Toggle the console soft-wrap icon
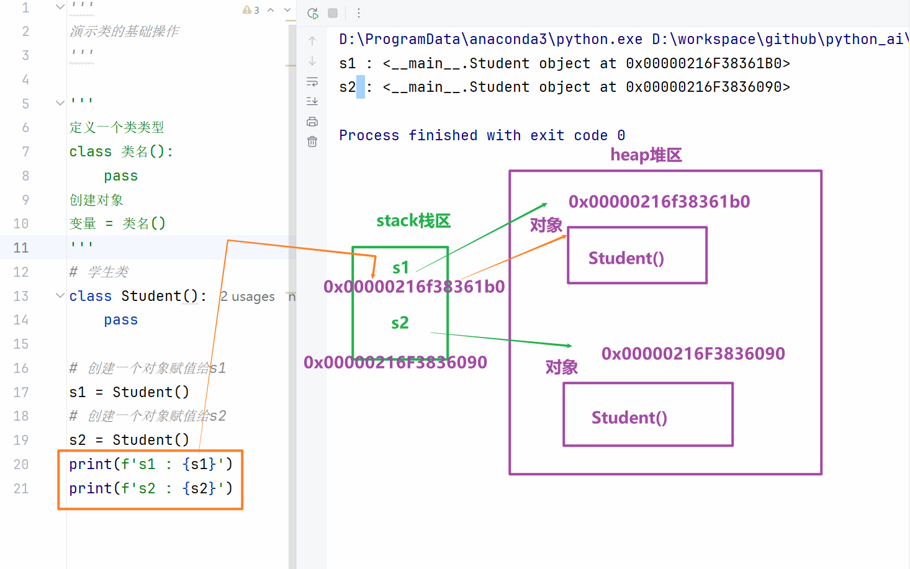This screenshot has width=910, height=569. (312, 81)
